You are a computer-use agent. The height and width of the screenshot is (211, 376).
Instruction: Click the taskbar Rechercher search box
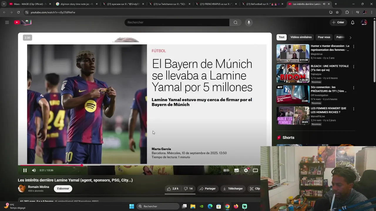click(x=158, y=206)
